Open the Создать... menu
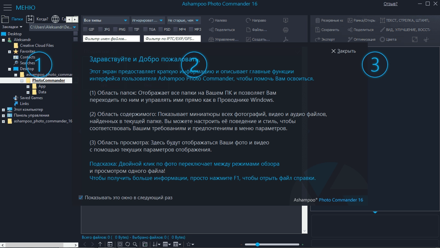This screenshot has width=440, height=248. (258, 39)
